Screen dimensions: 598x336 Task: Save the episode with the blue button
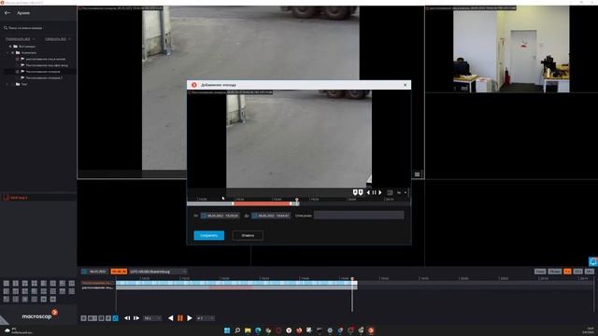[209, 235]
